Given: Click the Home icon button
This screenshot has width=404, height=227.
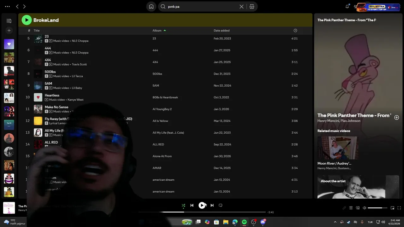Looking at the screenshot, I should [x=151, y=7].
